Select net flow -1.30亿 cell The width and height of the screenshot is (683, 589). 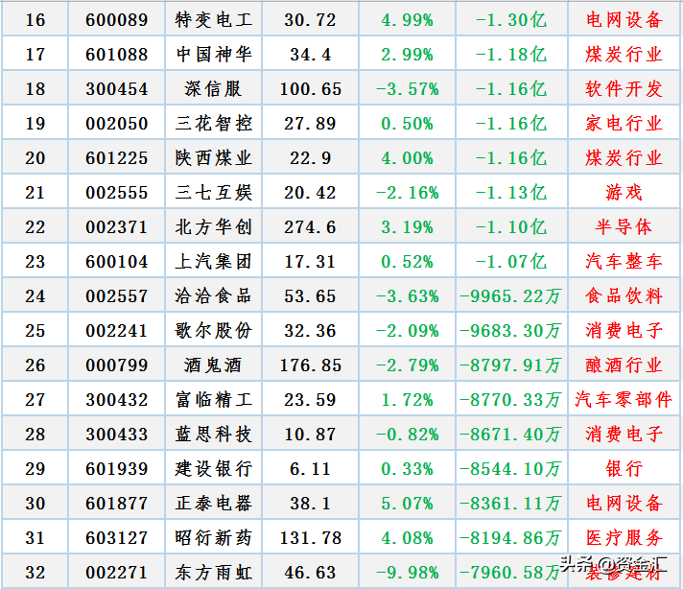(511, 20)
